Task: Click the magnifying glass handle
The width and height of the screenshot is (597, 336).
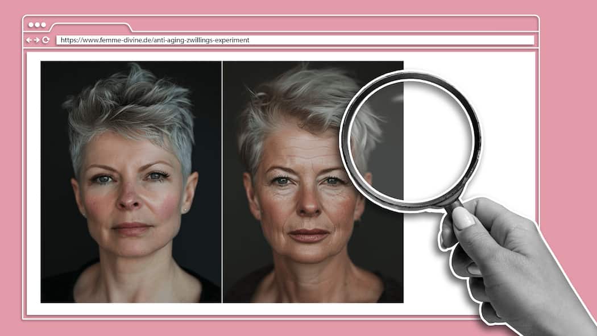Action: [454, 209]
